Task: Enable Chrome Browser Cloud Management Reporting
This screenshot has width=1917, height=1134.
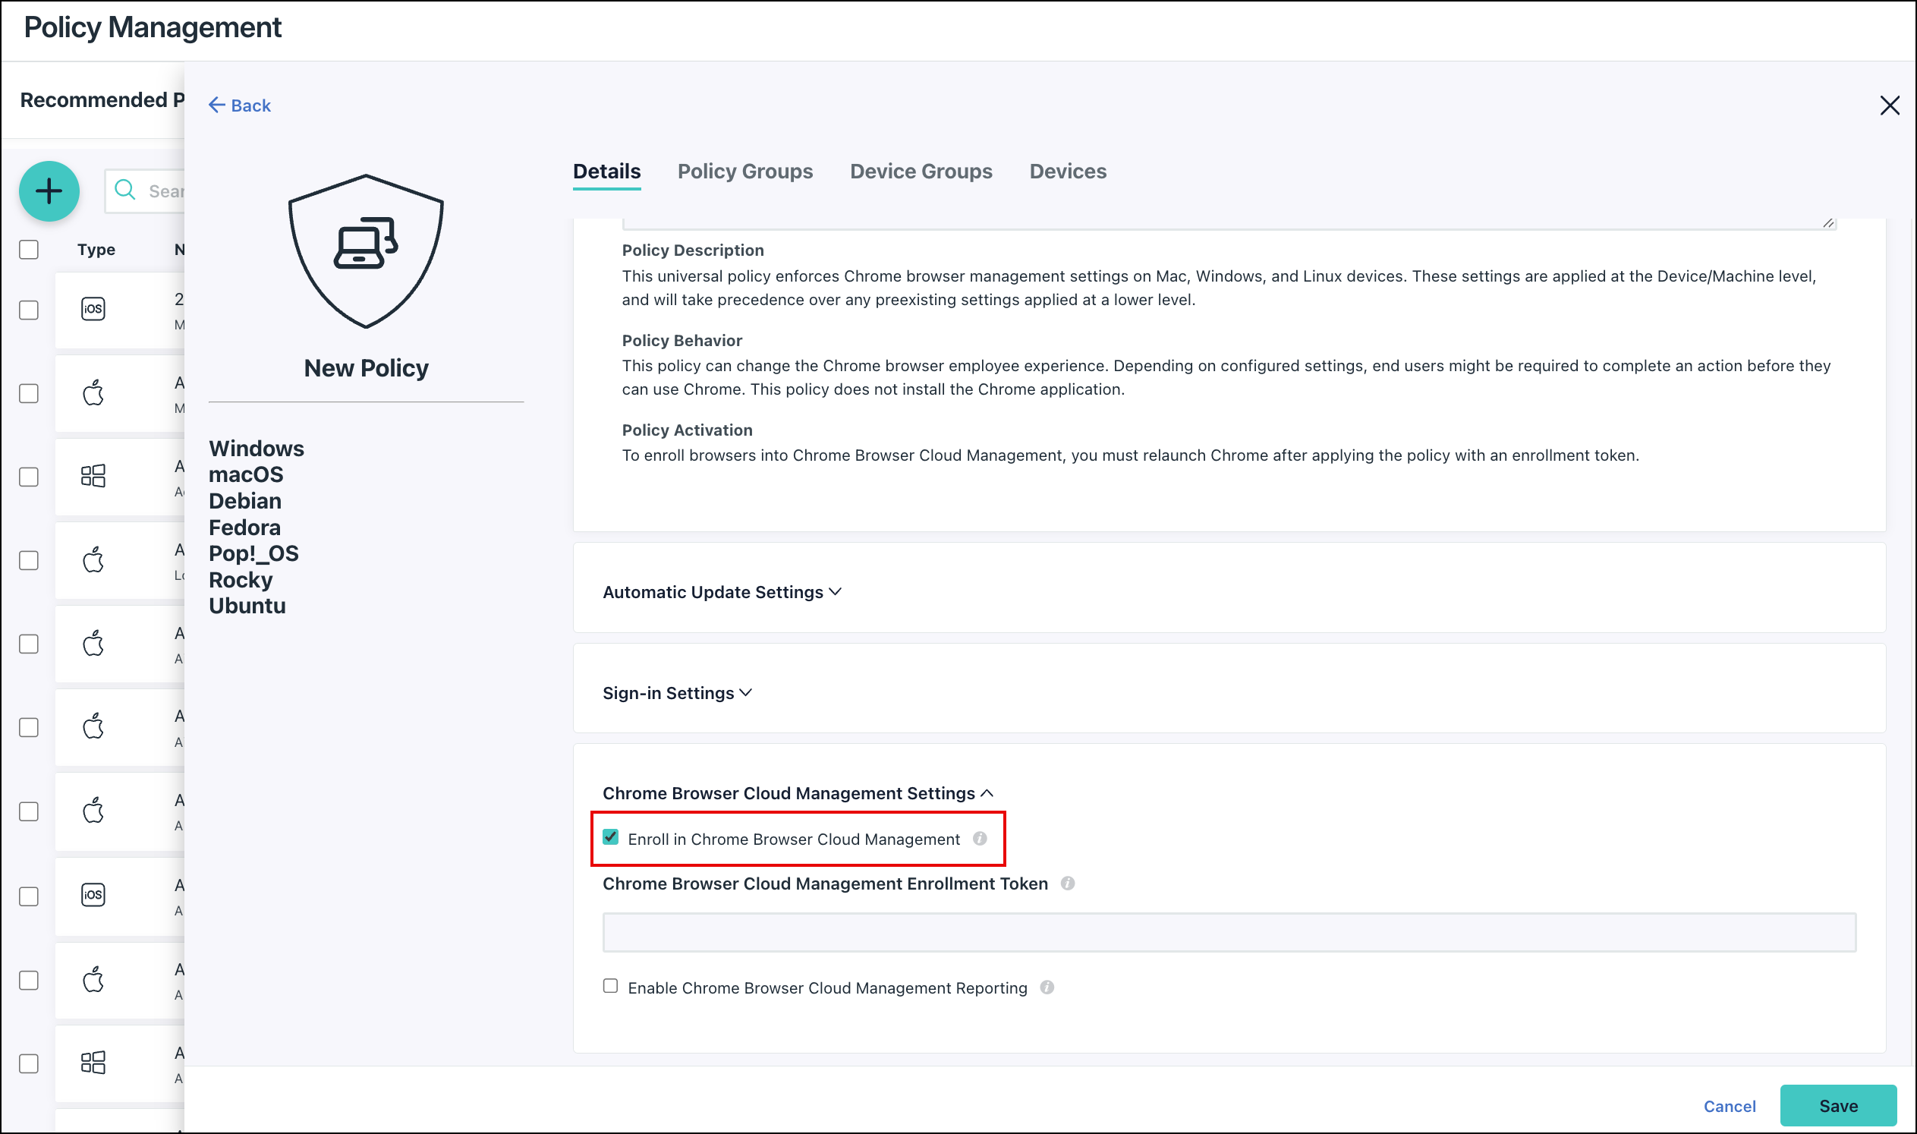Action: 610,987
